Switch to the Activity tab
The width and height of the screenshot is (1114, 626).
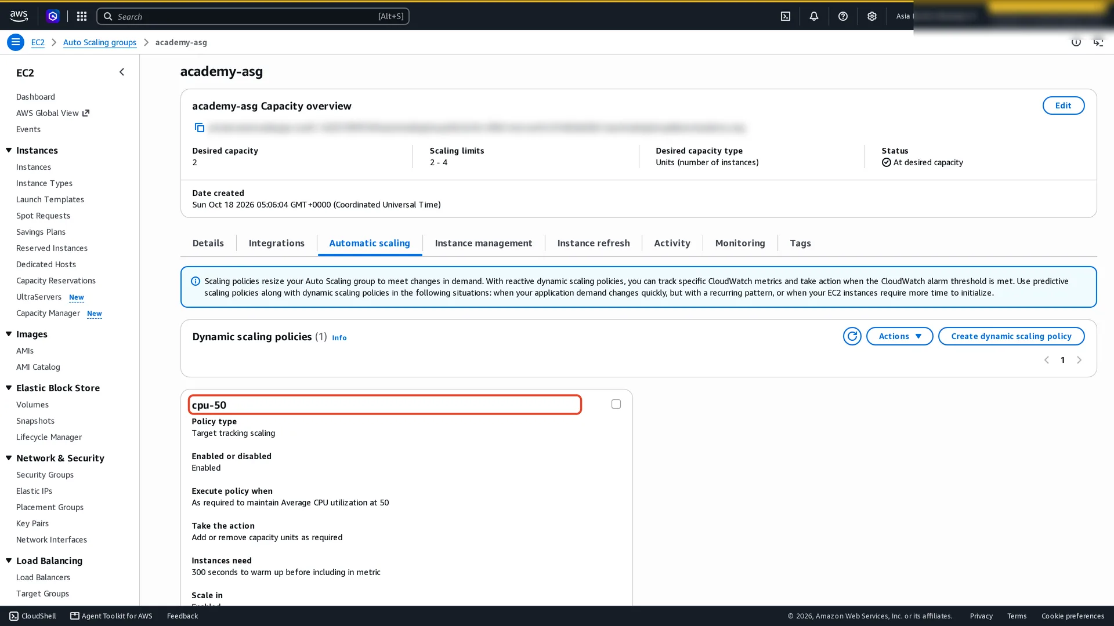(x=672, y=243)
